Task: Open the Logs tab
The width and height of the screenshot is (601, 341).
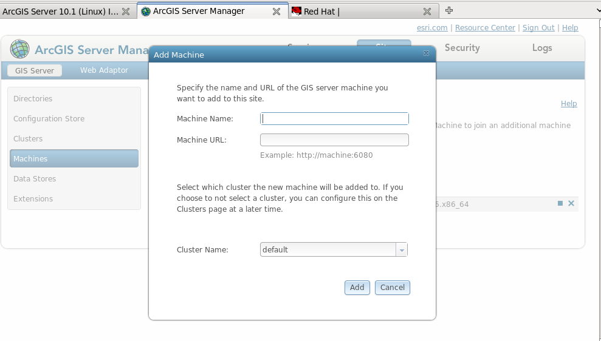Action: tap(542, 48)
